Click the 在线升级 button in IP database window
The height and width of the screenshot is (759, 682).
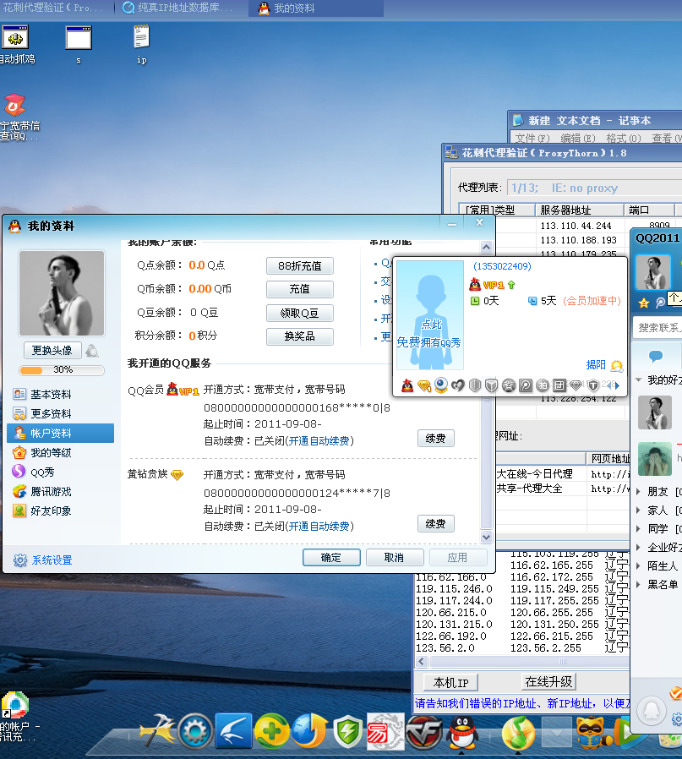[x=548, y=681]
